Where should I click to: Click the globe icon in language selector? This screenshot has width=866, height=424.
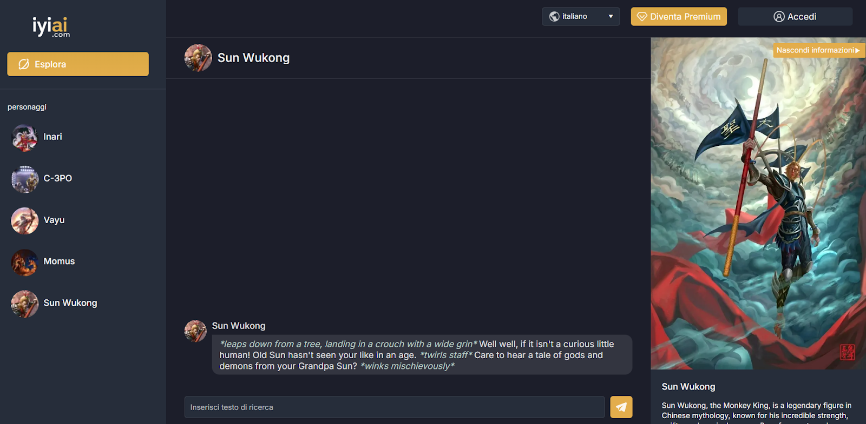[x=554, y=17]
